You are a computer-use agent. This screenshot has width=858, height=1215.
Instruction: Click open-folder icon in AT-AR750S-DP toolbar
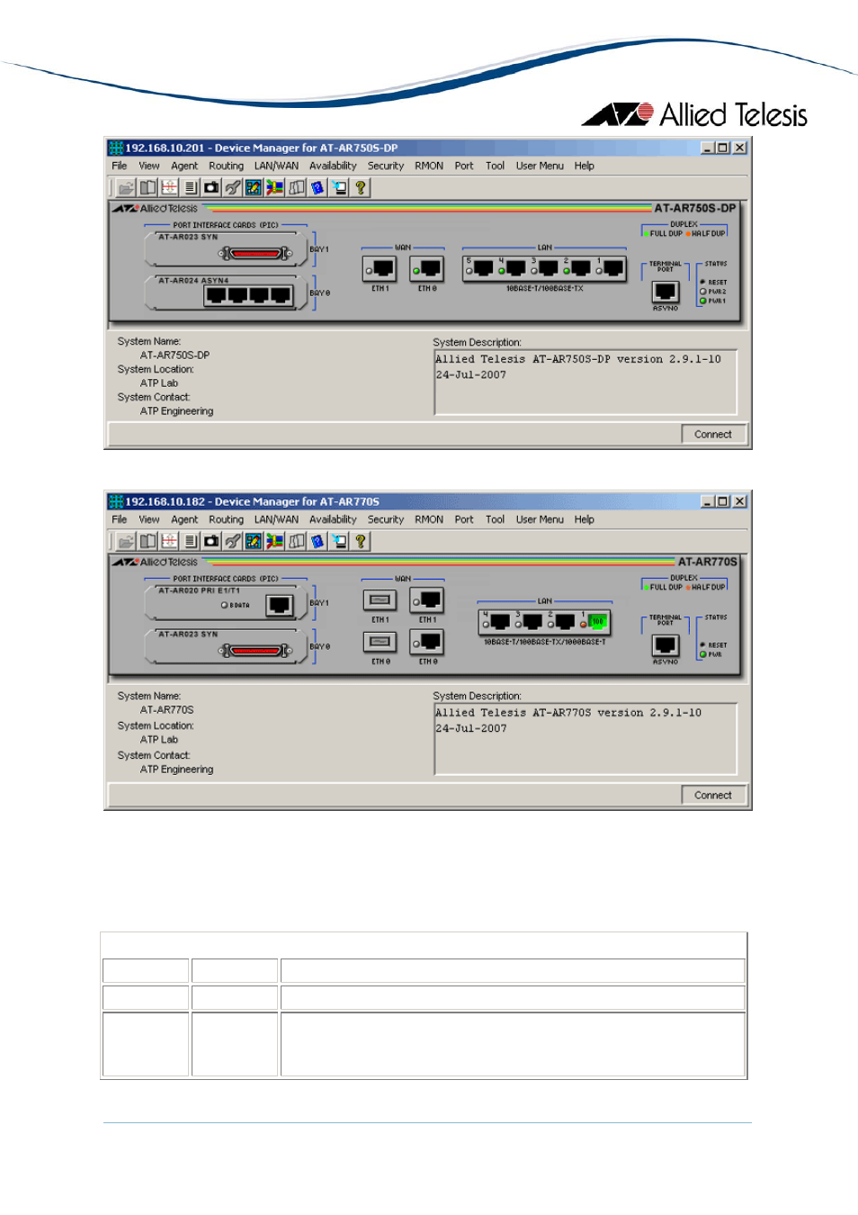(126, 187)
